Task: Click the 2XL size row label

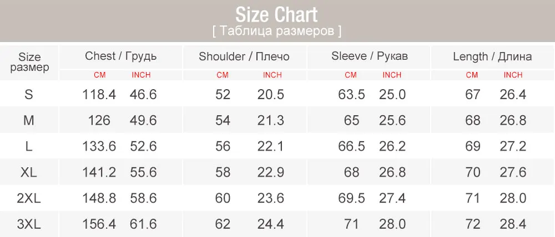Action: tap(29, 198)
